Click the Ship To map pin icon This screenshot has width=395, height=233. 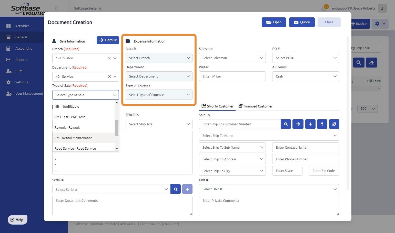click(322, 124)
